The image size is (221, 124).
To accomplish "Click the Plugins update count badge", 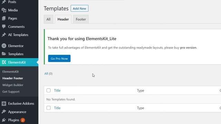I will (x=23, y=120).
